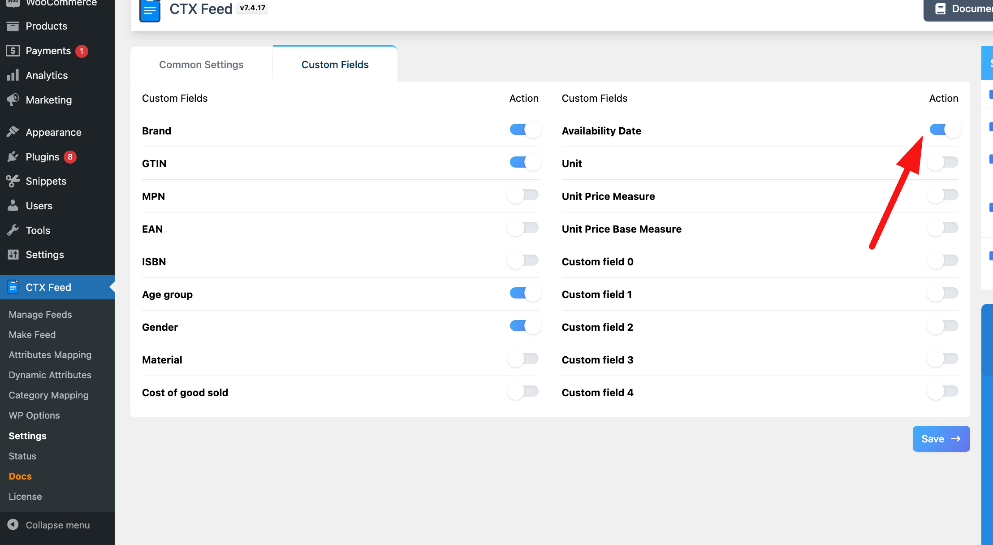Viewport: 993px width, 545px height.
Task: Click the Snippets scissors icon
Action: 13,181
